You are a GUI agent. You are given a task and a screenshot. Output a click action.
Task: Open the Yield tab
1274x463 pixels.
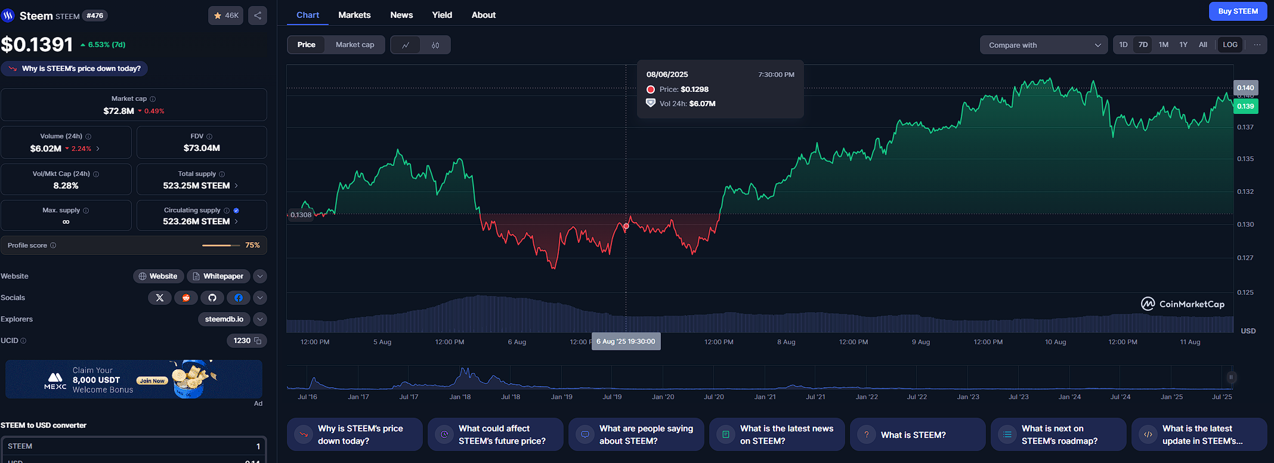coord(442,15)
